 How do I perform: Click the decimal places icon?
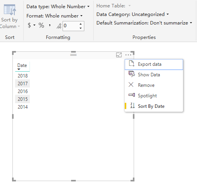coord(59,26)
